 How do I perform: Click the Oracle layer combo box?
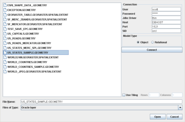102,108
